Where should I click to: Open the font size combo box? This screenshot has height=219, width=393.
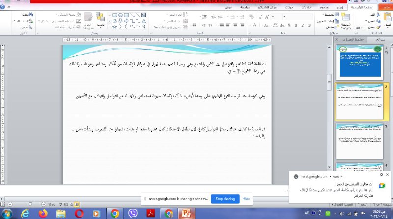pyautogui.click(x=277, y=17)
